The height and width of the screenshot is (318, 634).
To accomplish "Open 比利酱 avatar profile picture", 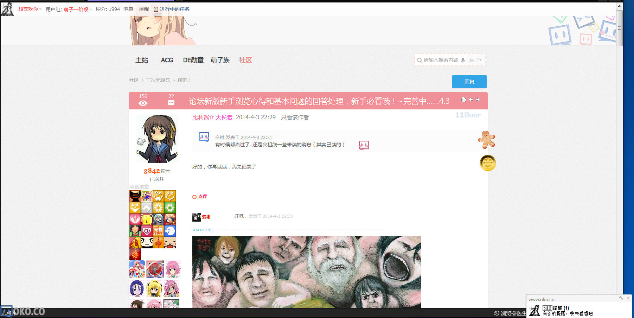I will click(157, 138).
